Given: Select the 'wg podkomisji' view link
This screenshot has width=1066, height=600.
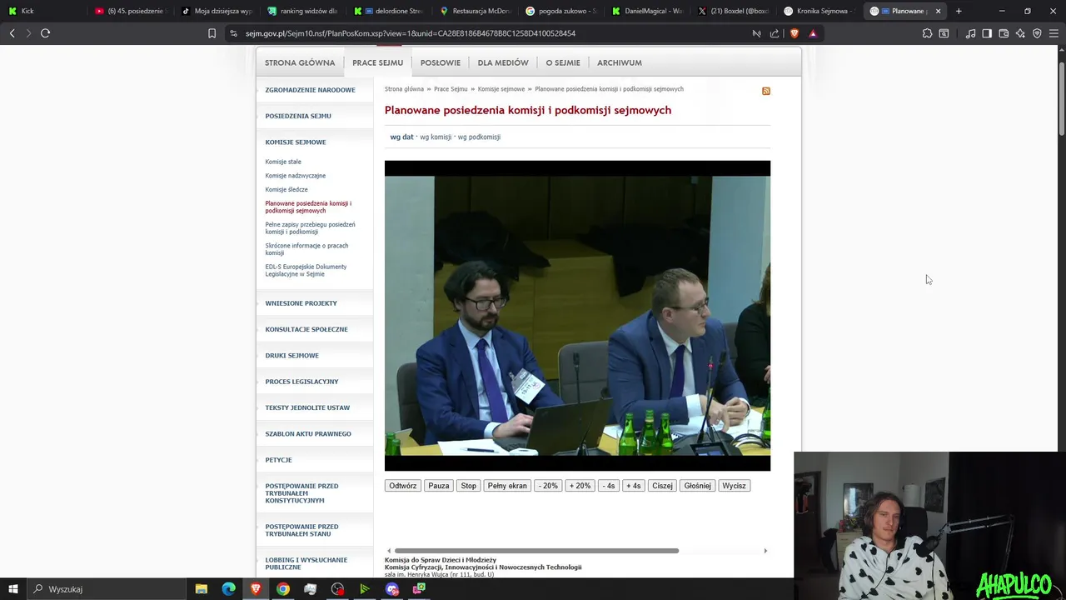Looking at the screenshot, I should point(479,137).
